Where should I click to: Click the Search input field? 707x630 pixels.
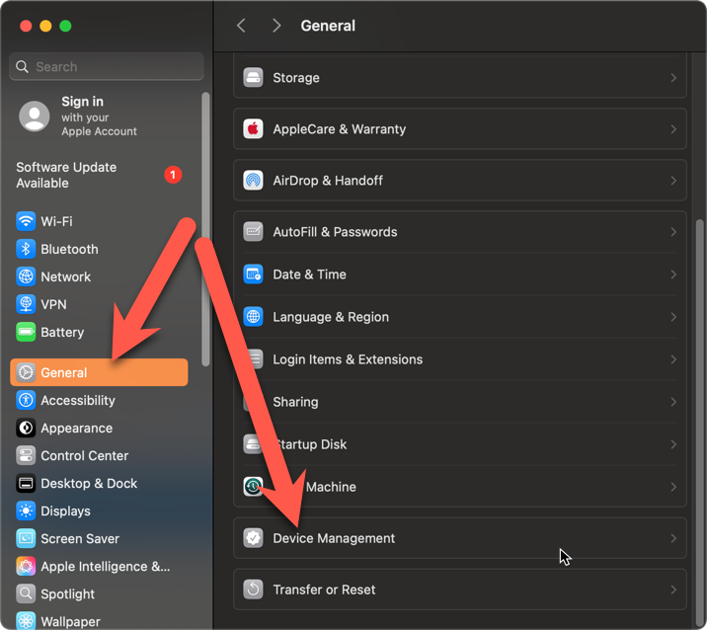[x=107, y=67]
